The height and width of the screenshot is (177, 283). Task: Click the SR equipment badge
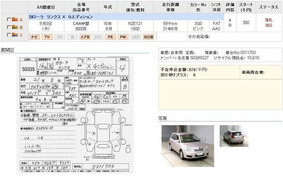click(60, 37)
